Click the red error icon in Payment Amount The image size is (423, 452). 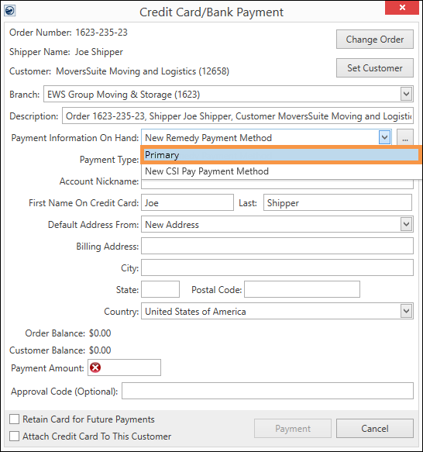(95, 367)
